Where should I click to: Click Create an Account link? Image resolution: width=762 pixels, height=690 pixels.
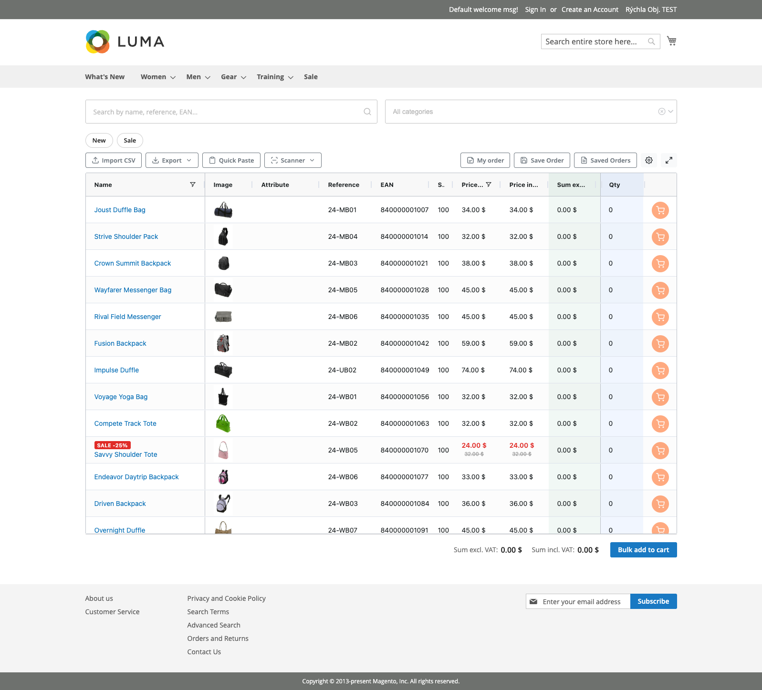[590, 10]
